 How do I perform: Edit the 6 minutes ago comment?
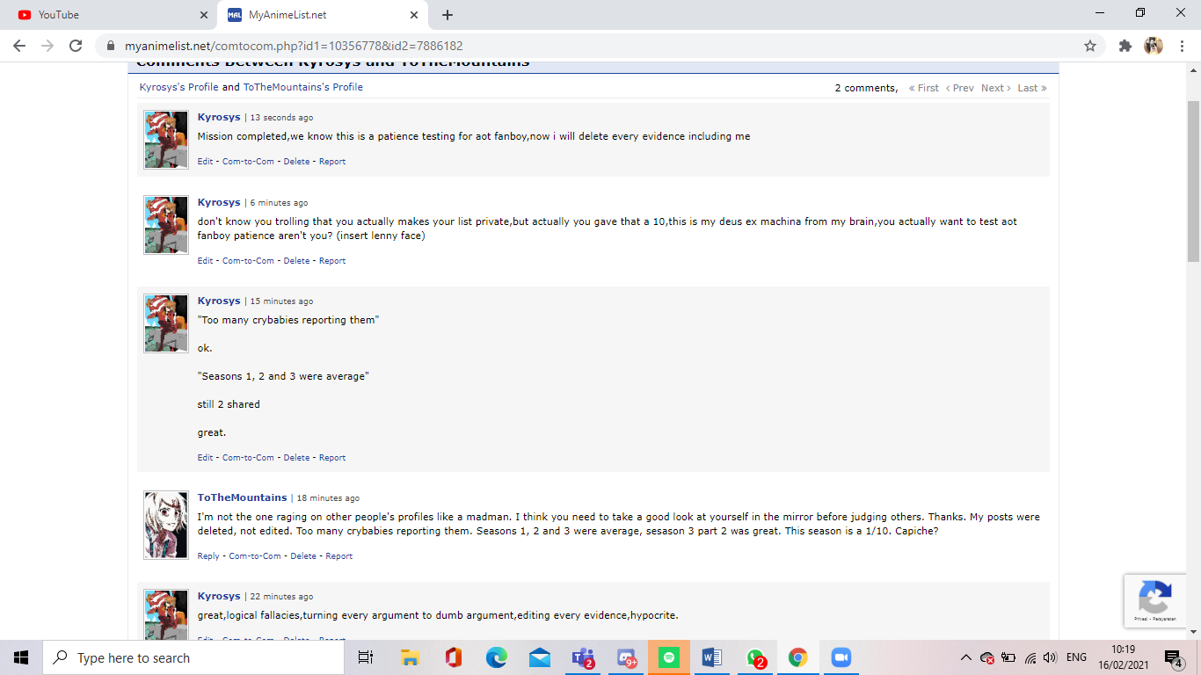click(x=205, y=261)
